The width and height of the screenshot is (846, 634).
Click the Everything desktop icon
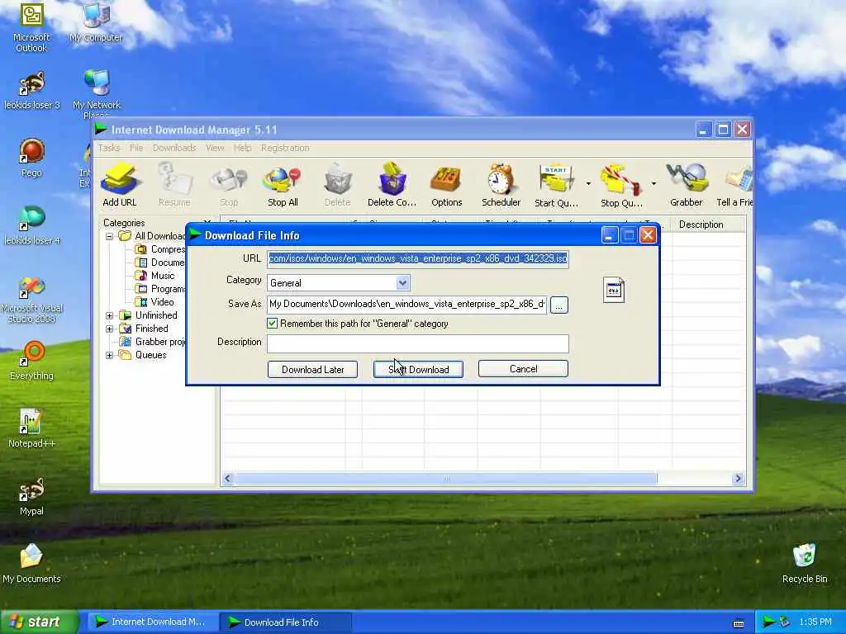click(31, 361)
